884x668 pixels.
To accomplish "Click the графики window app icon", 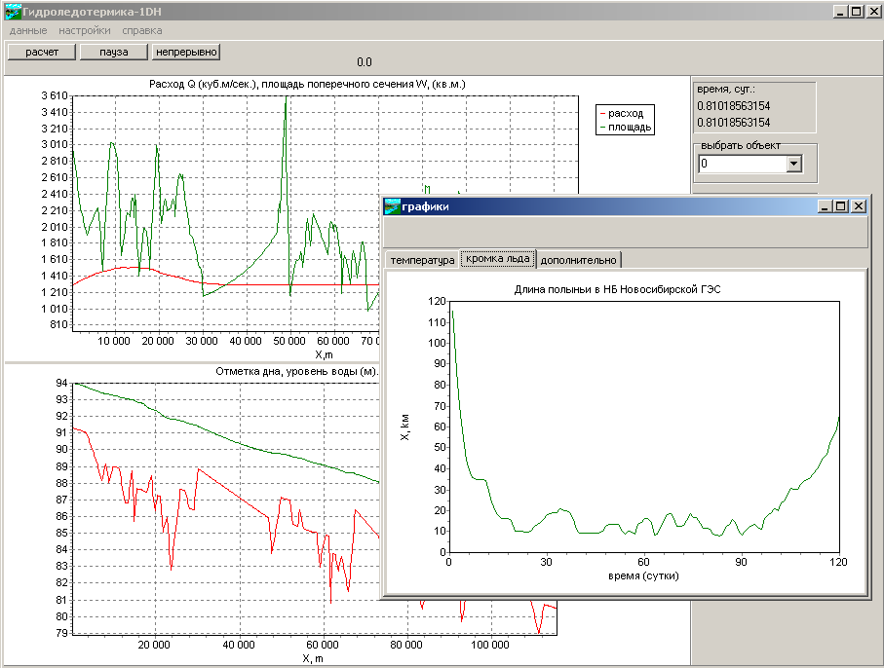I will (x=392, y=205).
